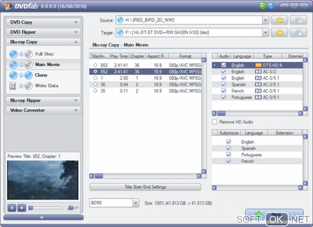This screenshot has width=313, height=227.
Task: Open target disc image button
Action: click(x=298, y=32)
